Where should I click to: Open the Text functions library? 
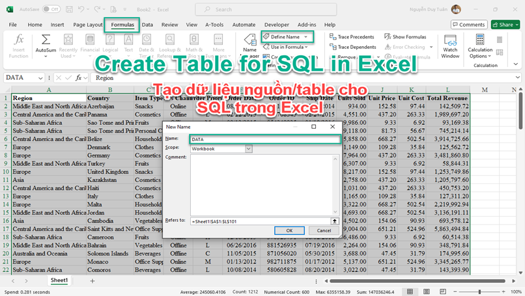[128, 46]
